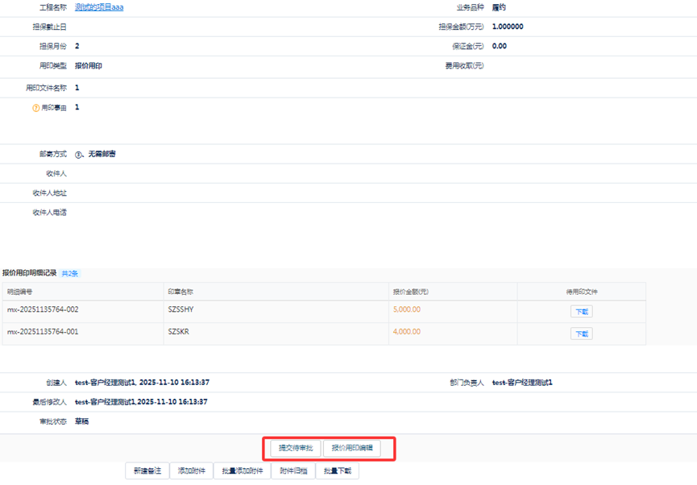Click the 报价金额(元) column header
The width and height of the screenshot is (697, 485).
click(x=410, y=292)
